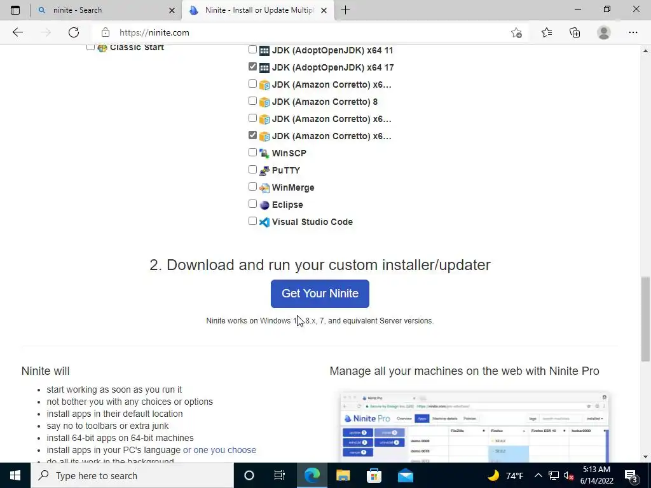651x488 pixels.
Task: Reload the page with the refresh icon
Action: (74, 32)
